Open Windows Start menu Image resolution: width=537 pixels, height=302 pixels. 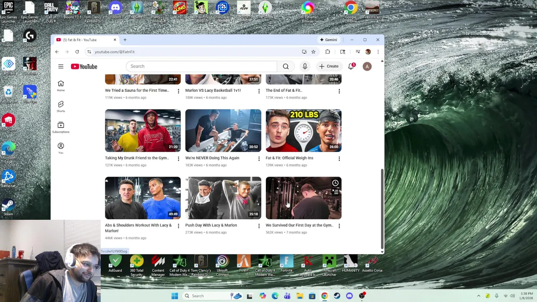175,296
